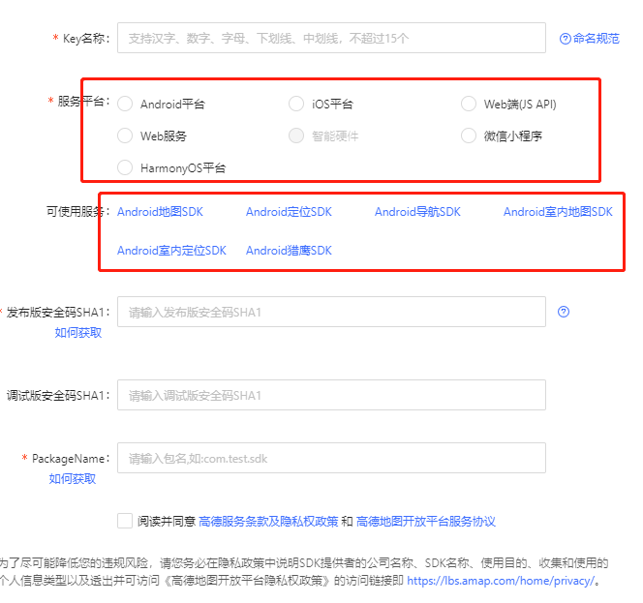
Task: Open the lbs.amap.com privacy URL
Action: (x=501, y=581)
